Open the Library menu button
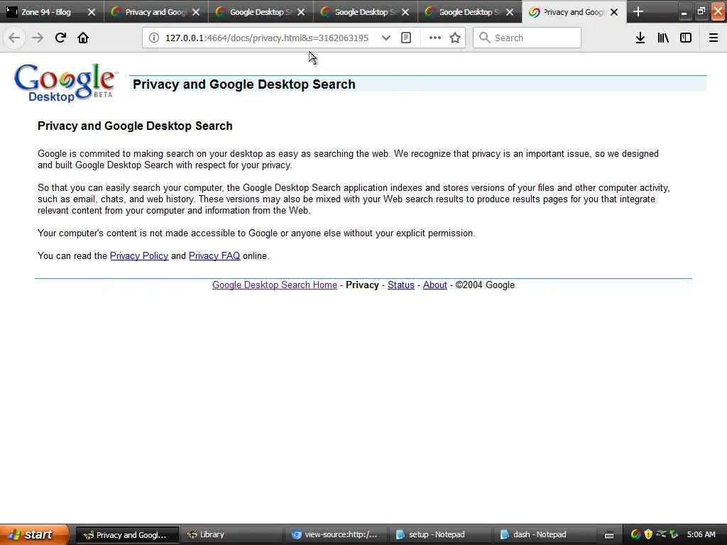The height and width of the screenshot is (545, 727). (x=663, y=38)
